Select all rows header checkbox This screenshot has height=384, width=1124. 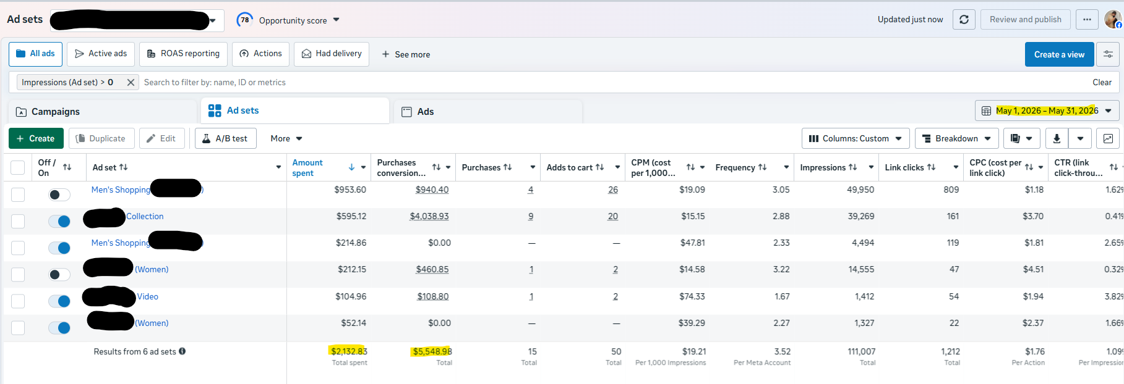[18, 167]
